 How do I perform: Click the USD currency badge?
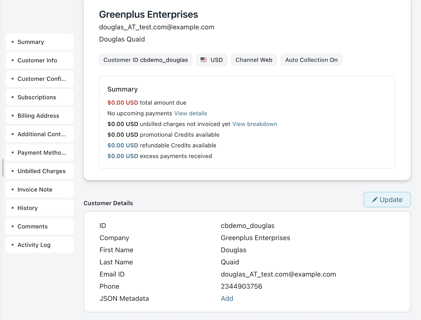[211, 60]
